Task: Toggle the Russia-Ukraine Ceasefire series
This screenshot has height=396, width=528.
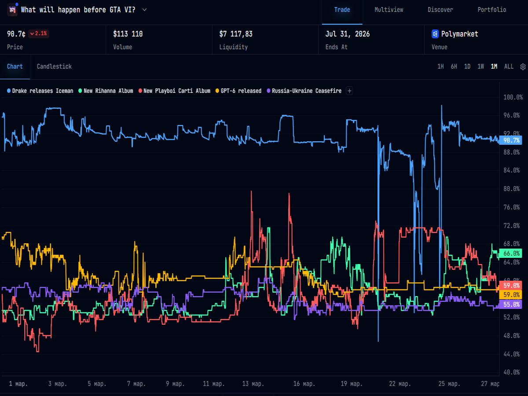Action: [x=304, y=91]
